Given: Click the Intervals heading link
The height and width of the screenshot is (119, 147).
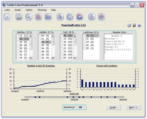Looking at the screenshot, I should point(74,94).
